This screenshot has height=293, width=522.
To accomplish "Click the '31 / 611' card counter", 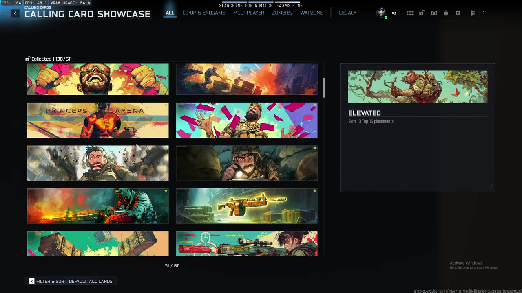I will click(x=172, y=266).
